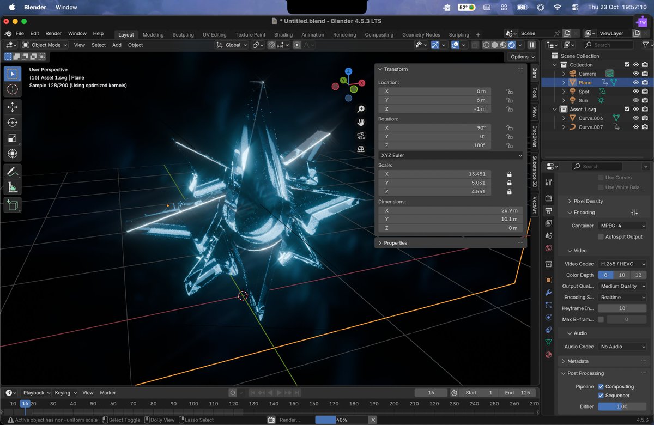
Task: Activate the 3D Cursor tool
Action: coord(13,89)
